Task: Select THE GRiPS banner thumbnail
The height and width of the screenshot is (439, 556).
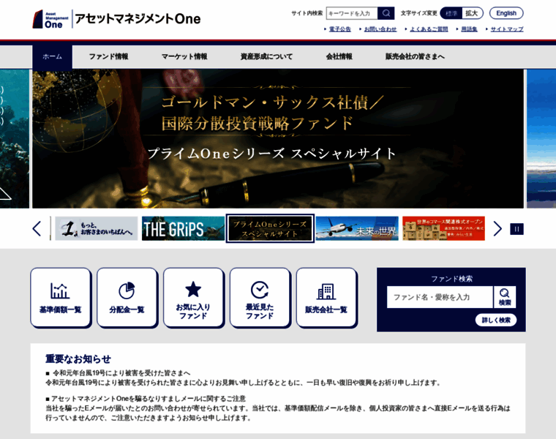Action: pyautogui.click(x=183, y=229)
